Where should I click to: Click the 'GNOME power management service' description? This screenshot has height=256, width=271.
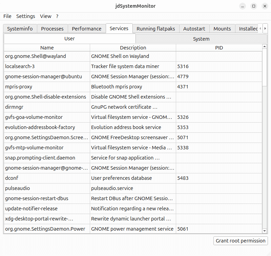click(132, 229)
